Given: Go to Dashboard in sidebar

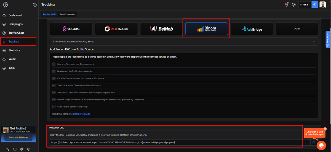Looking at the screenshot, I should tap(15, 15).
